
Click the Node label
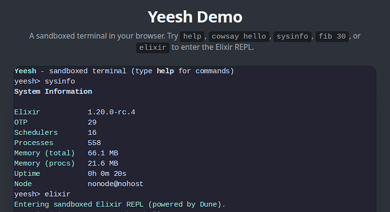(x=23, y=184)
